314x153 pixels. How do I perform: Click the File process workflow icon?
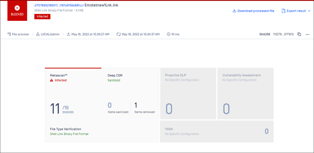(9, 34)
